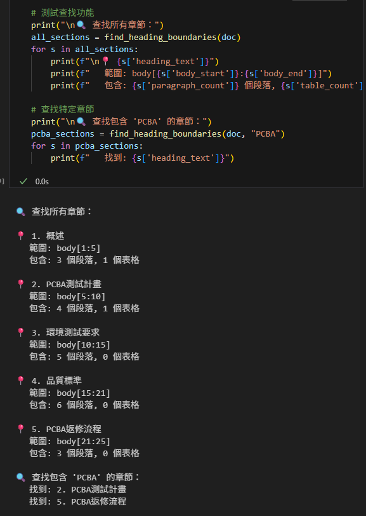Click the code line containing s['paragraph_count']
Image resolution: width=366 pixels, height=516 pixels.
[x=206, y=86]
